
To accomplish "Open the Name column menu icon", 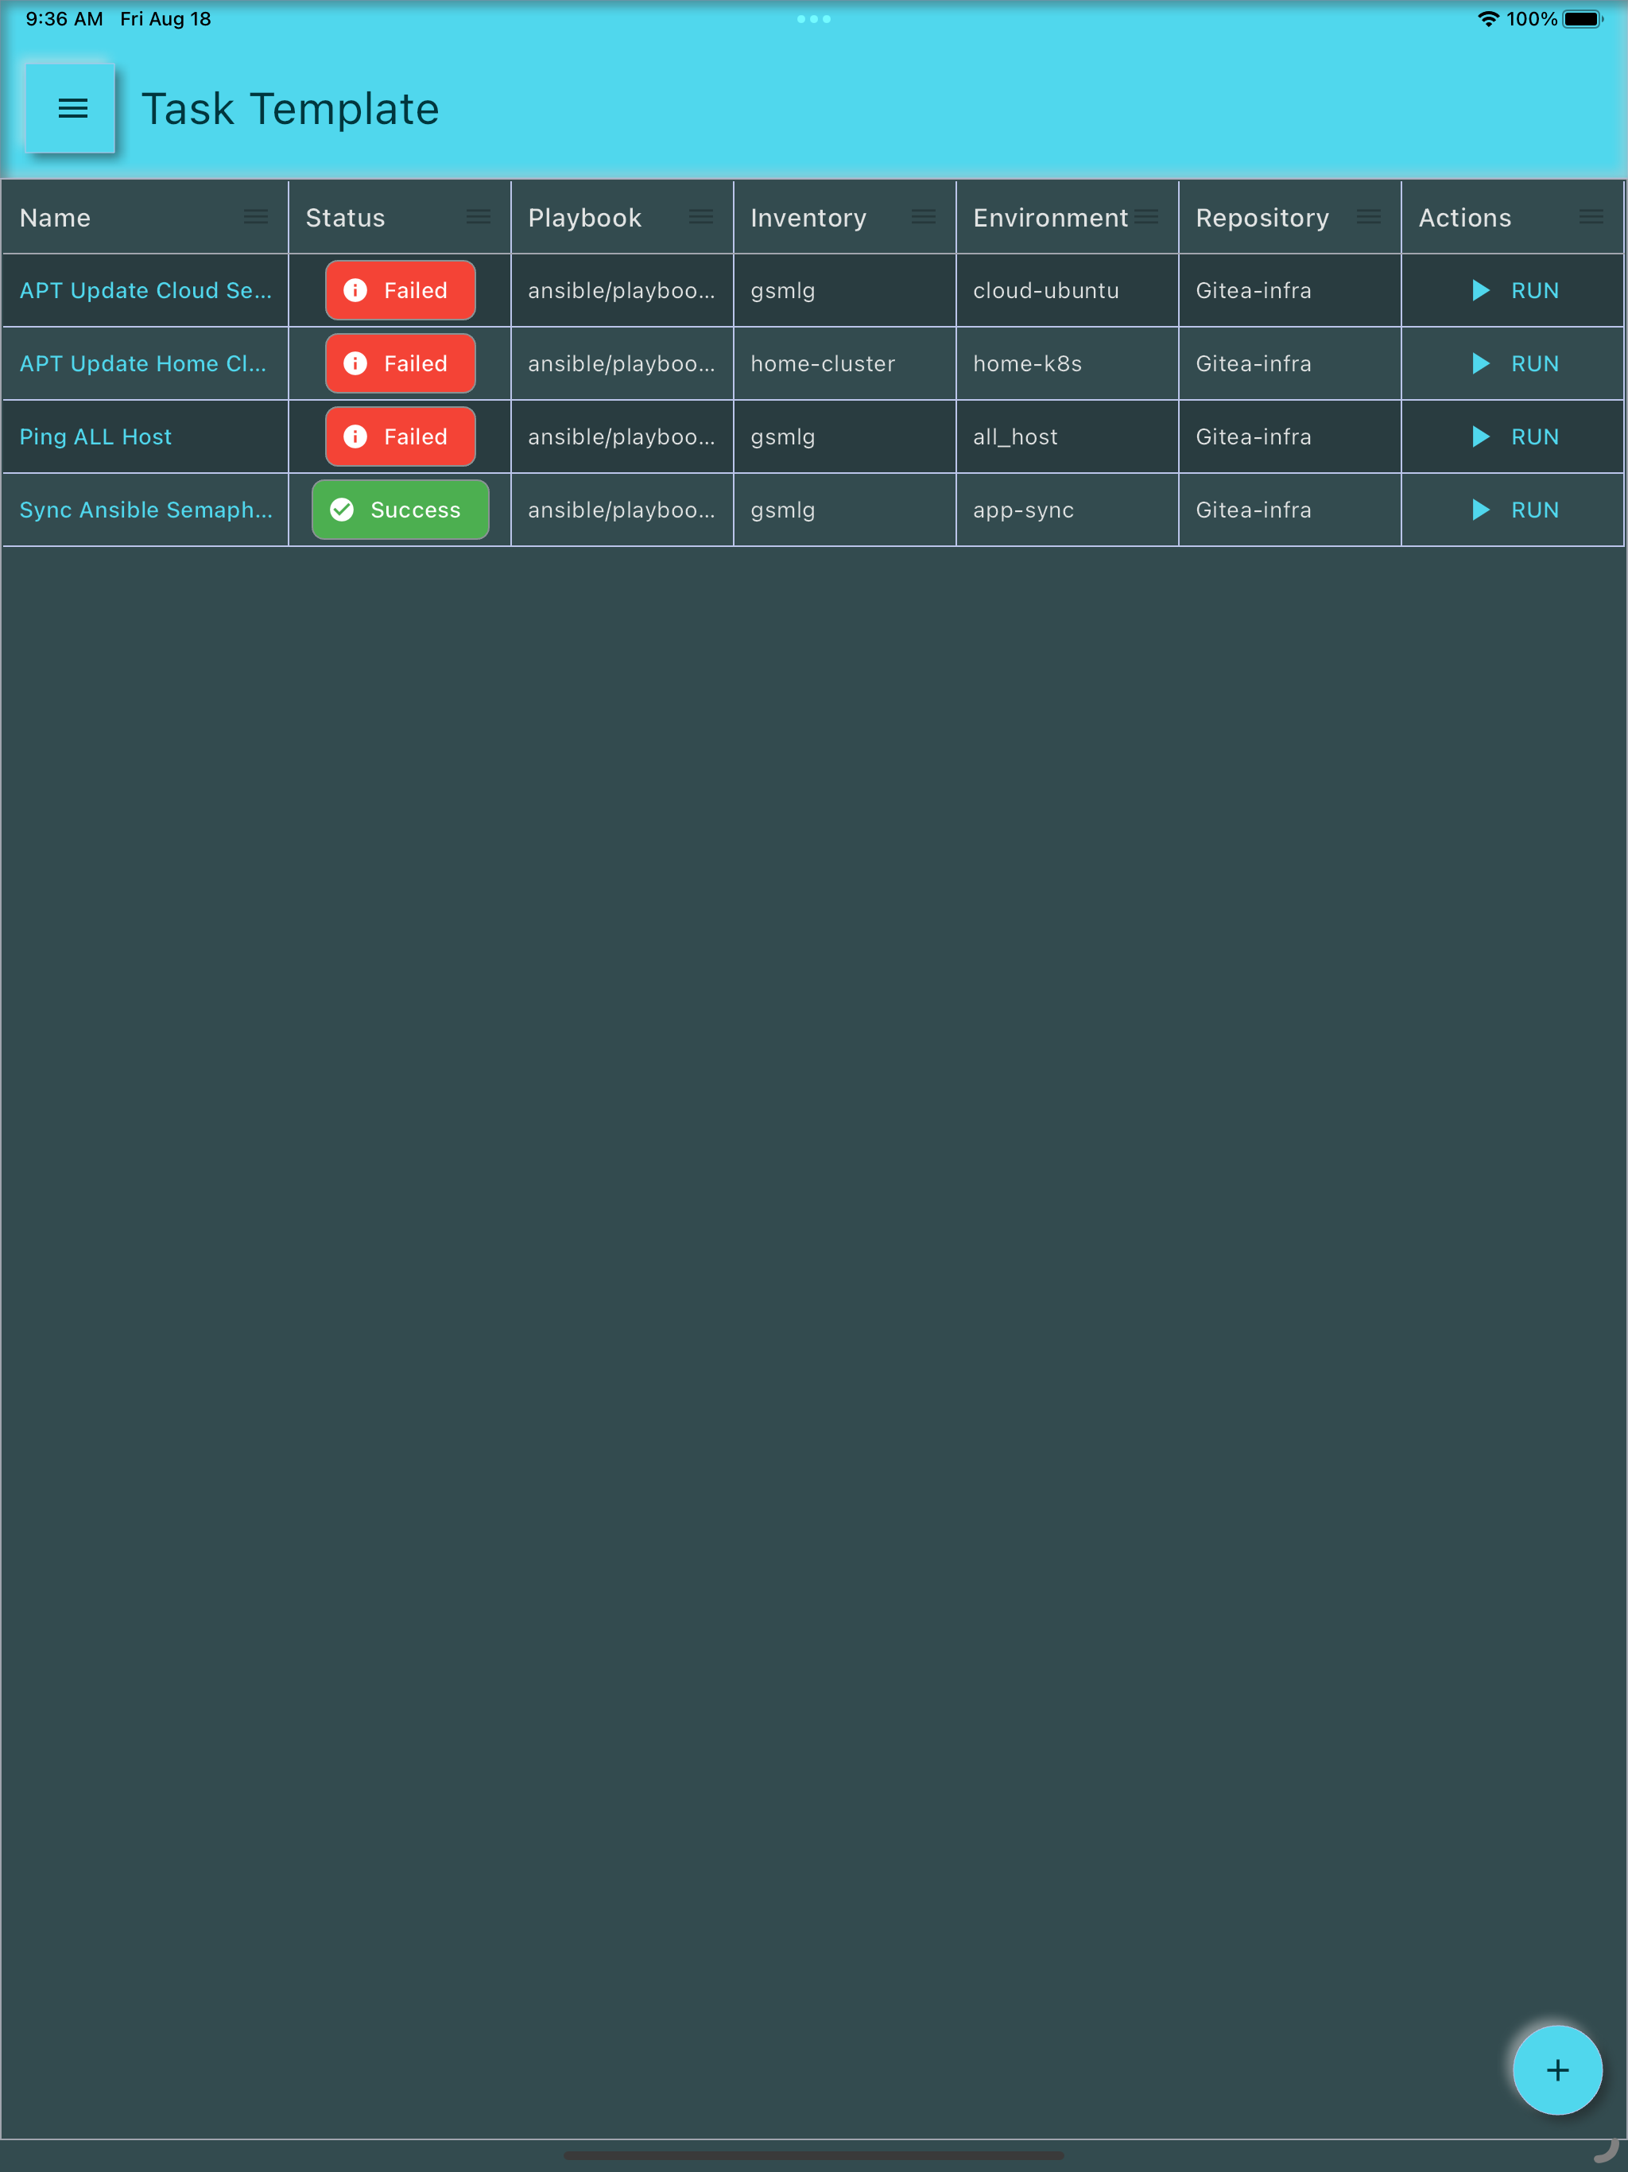I will click(255, 217).
